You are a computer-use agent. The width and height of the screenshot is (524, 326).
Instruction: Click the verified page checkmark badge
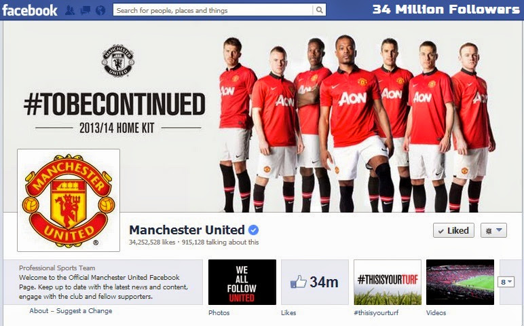tap(253, 230)
